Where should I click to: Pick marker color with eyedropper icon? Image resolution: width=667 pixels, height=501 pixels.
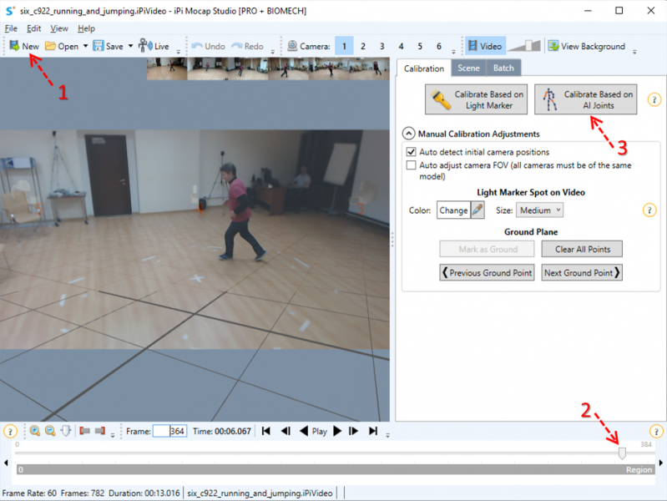(x=478, y=210)
